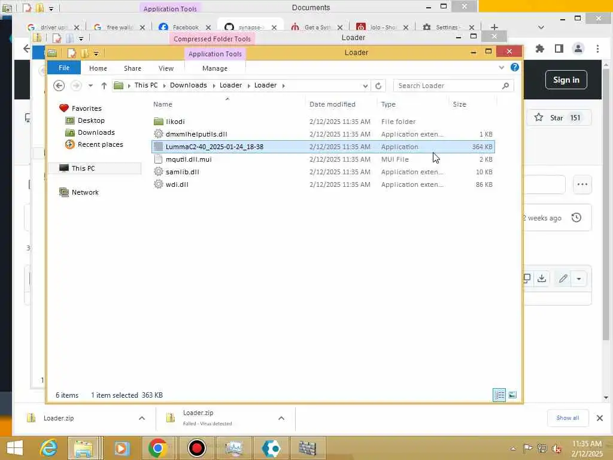This screenshot has width=613, height=460.
Task: Open Desktop in the navigation pane
Action: coord(91,120)
